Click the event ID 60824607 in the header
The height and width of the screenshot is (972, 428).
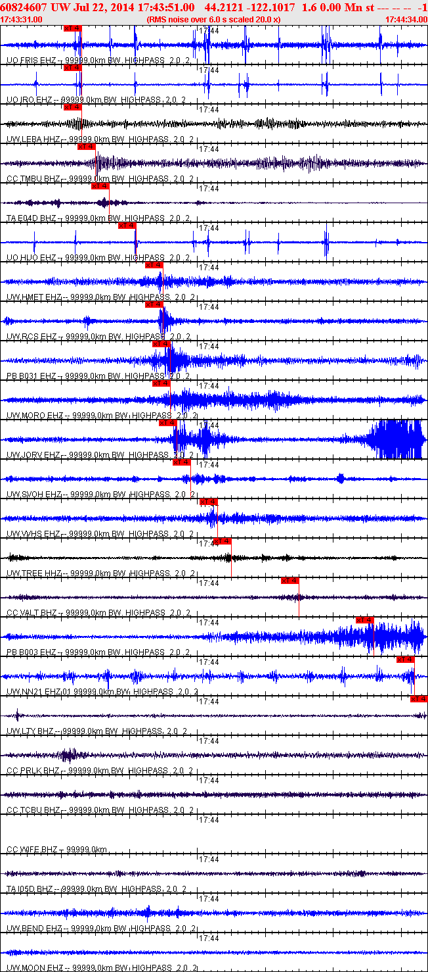[24, 7]
